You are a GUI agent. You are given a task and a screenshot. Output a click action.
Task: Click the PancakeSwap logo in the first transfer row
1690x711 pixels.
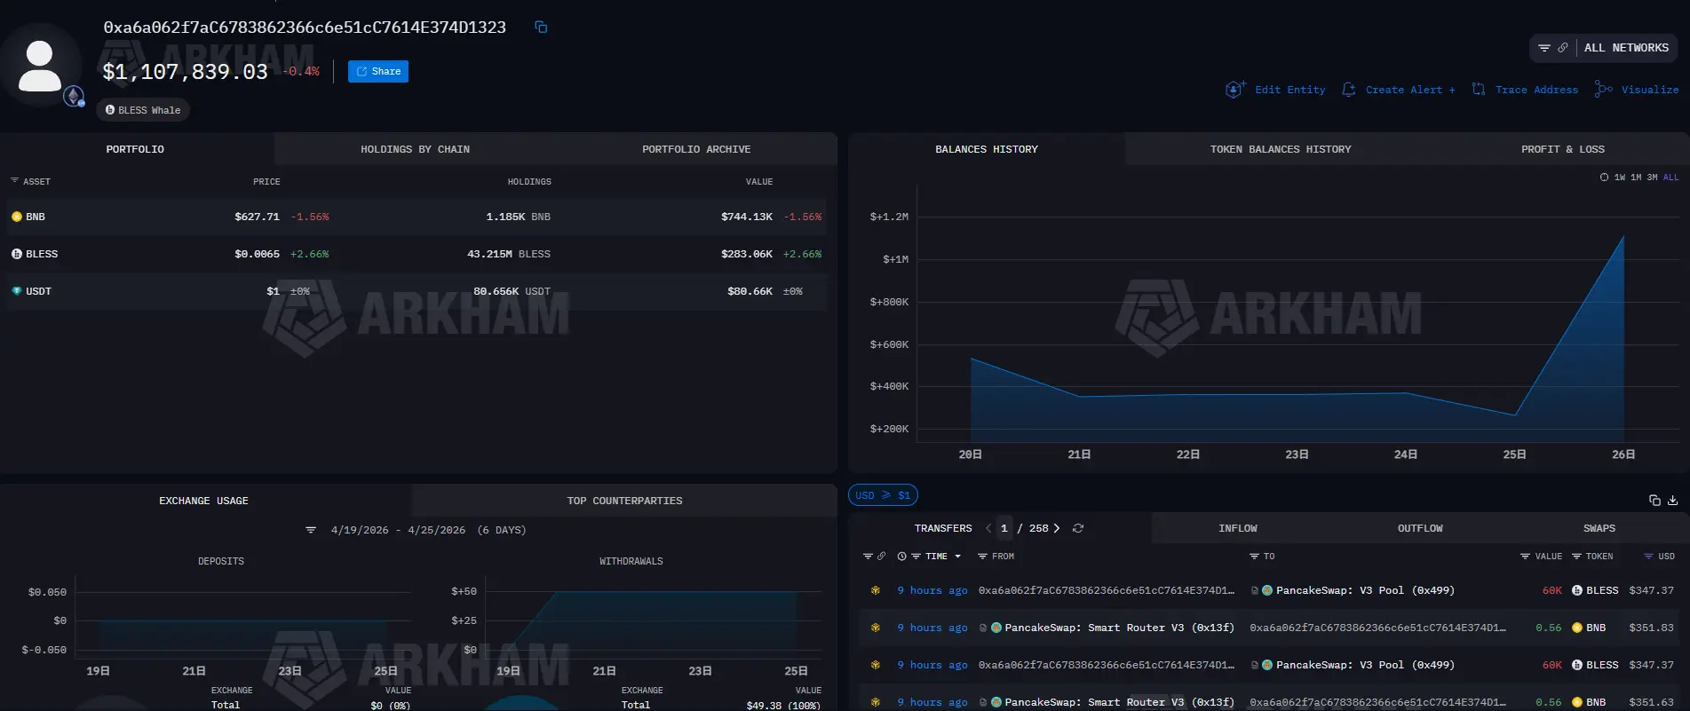tap(1267, 590)
